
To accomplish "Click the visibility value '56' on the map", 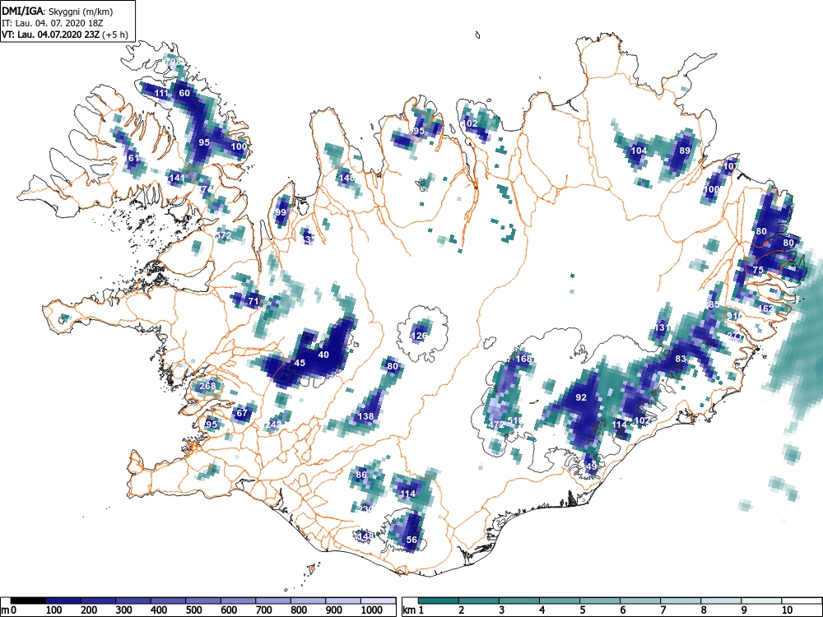I will coord(411,540).
